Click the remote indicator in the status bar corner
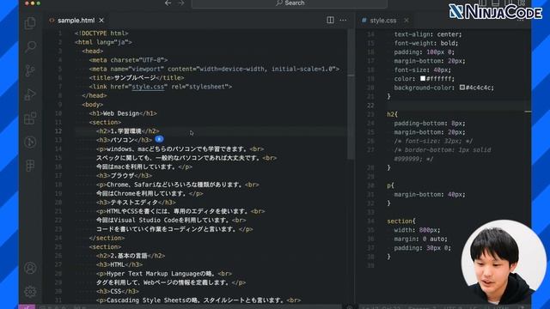The width and height of the screenshot is (550, 309). click(x=27, y=307)
